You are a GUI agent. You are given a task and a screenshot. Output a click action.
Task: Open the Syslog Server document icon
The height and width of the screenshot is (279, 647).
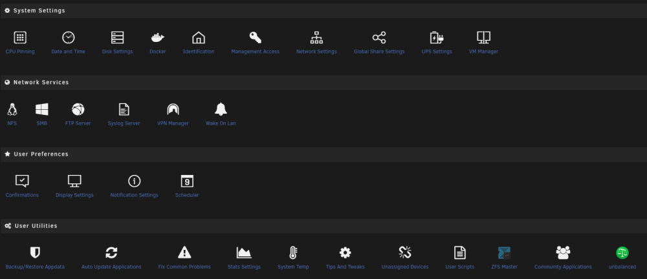(124, 109)
